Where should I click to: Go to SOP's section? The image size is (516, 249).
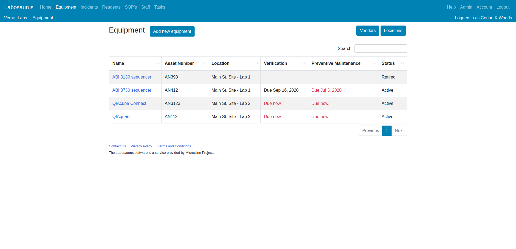pos(131,7)
